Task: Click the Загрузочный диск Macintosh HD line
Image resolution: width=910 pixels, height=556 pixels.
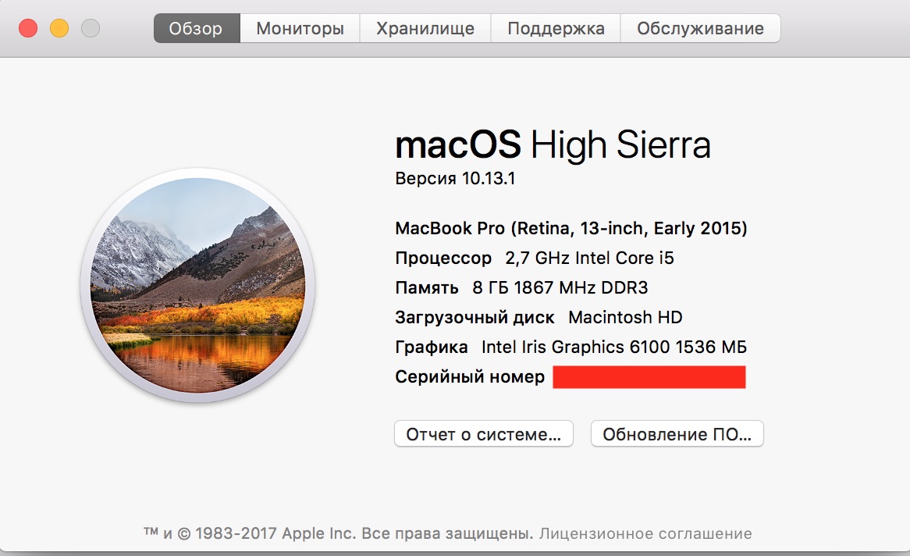Action: click(x=539, y=318)
